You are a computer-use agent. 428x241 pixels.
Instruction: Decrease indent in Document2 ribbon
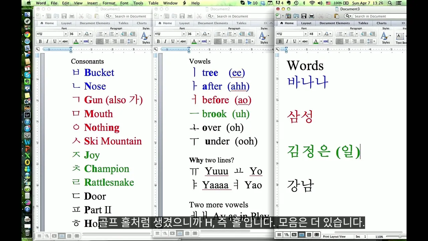coord(242,34)
